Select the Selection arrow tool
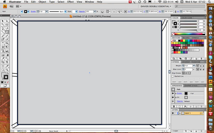 click(3, 21)
